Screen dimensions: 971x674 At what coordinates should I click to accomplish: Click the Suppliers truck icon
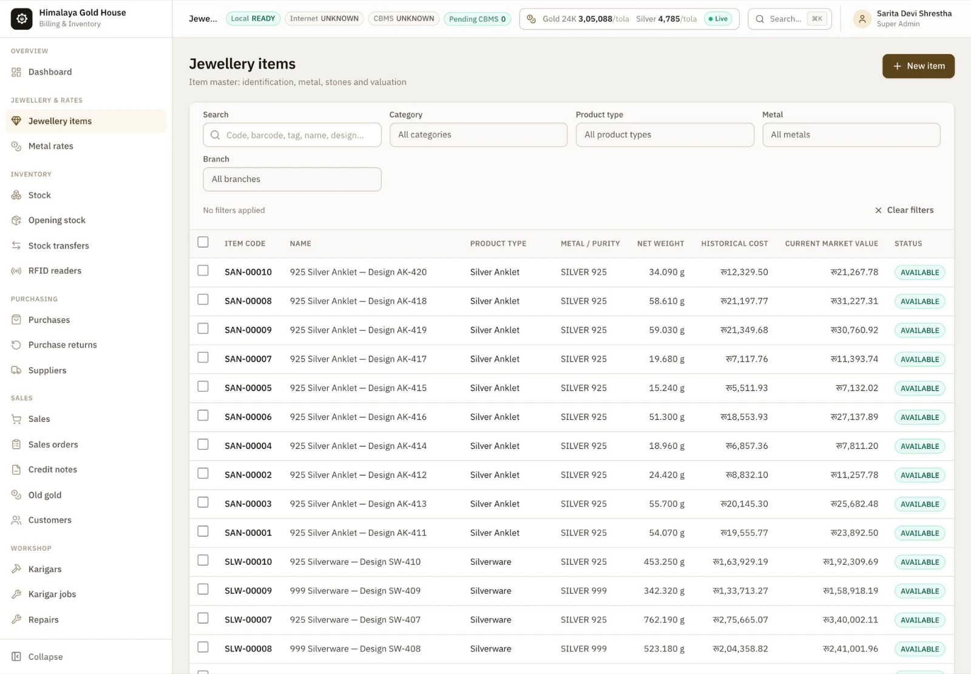click(x=16, y=370)
